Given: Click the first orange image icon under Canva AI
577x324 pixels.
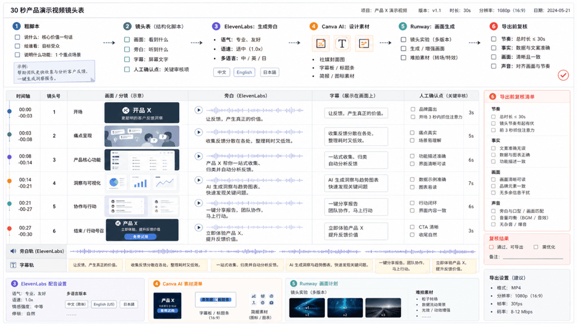Looking at the screenshot, I should pos(320,44).
